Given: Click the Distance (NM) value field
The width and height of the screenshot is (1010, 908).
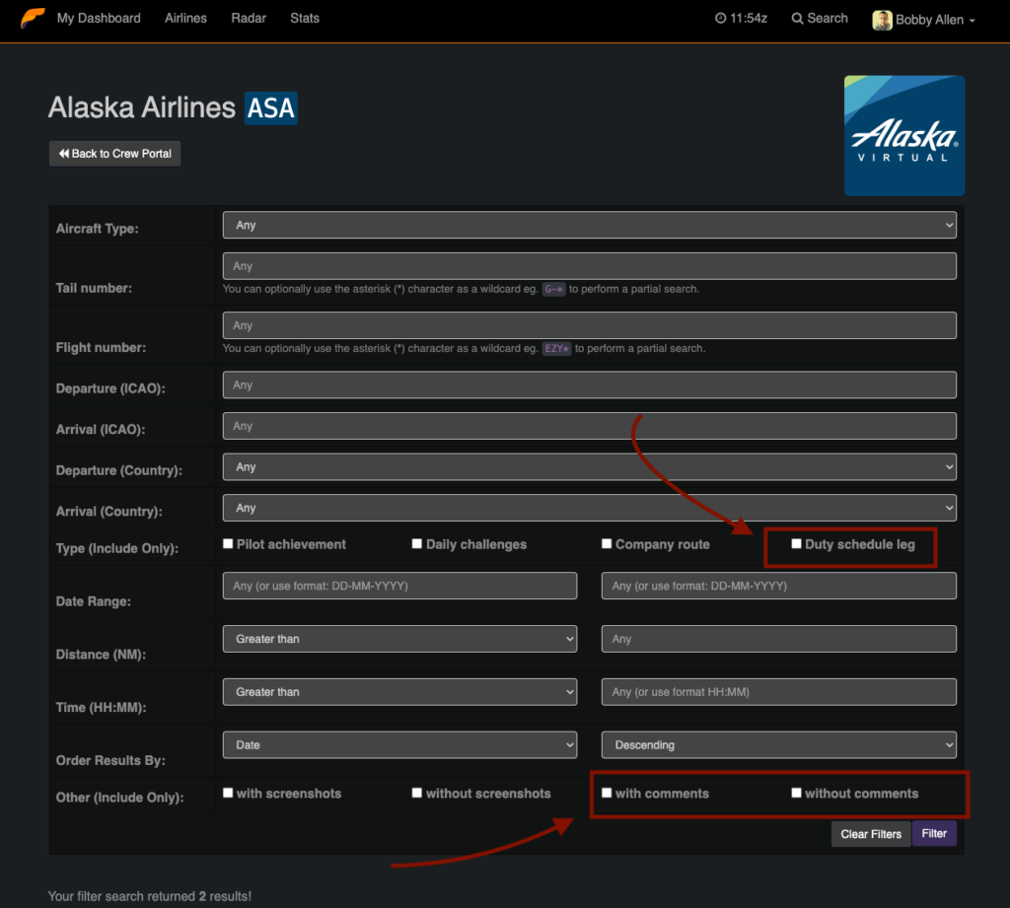Looking at the screenshot, I should coord(779,639).
